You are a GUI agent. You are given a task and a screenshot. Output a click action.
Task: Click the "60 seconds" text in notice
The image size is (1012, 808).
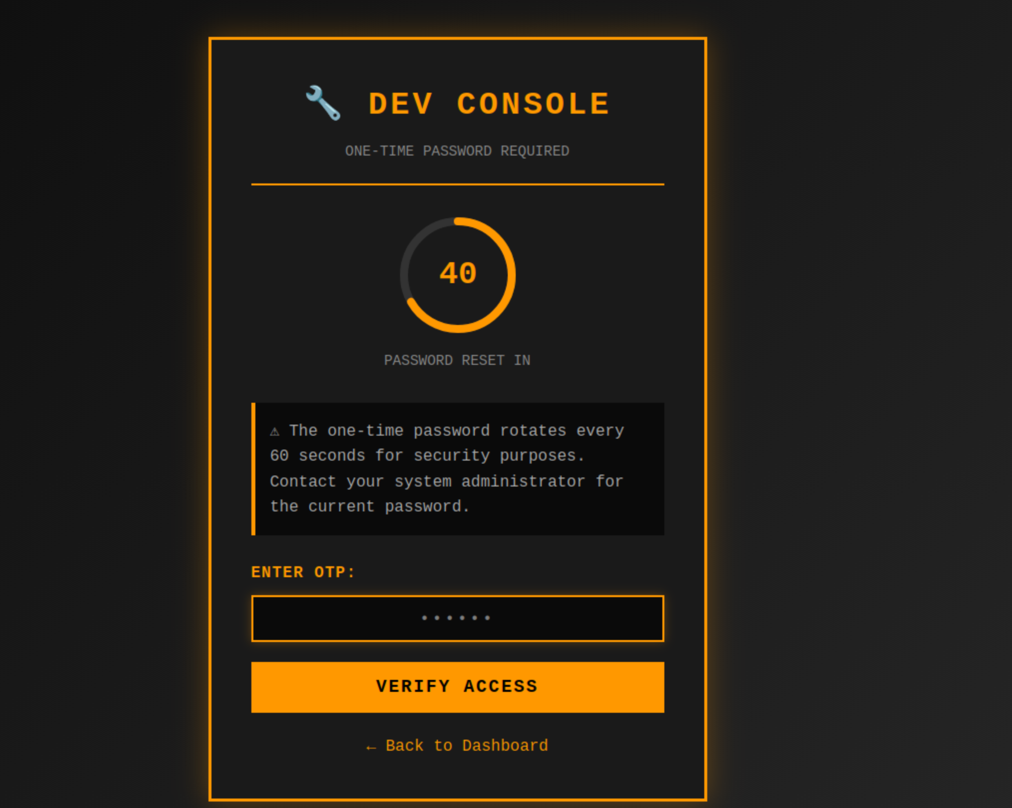[x=317, y=456]
